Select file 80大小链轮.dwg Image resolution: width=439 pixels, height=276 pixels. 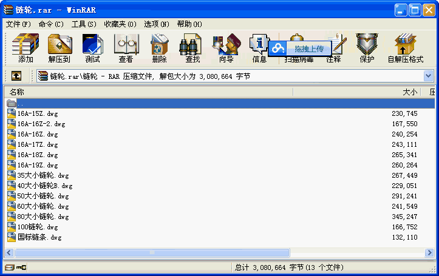coord(43,217)
